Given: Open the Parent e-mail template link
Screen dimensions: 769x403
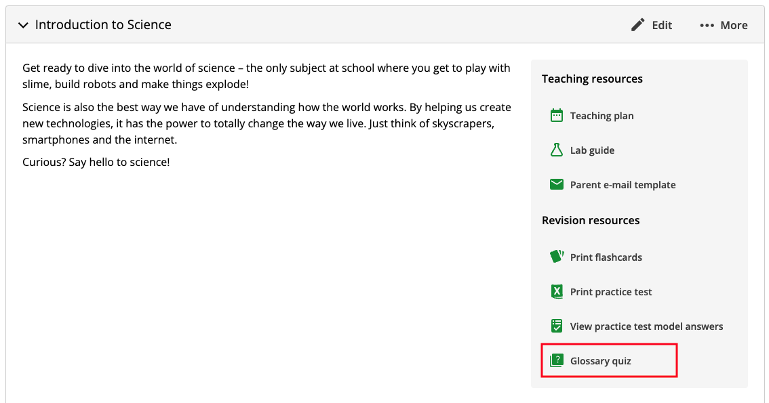Looking at the screenshot, I should pyautogui.click(x=623, y=185).
